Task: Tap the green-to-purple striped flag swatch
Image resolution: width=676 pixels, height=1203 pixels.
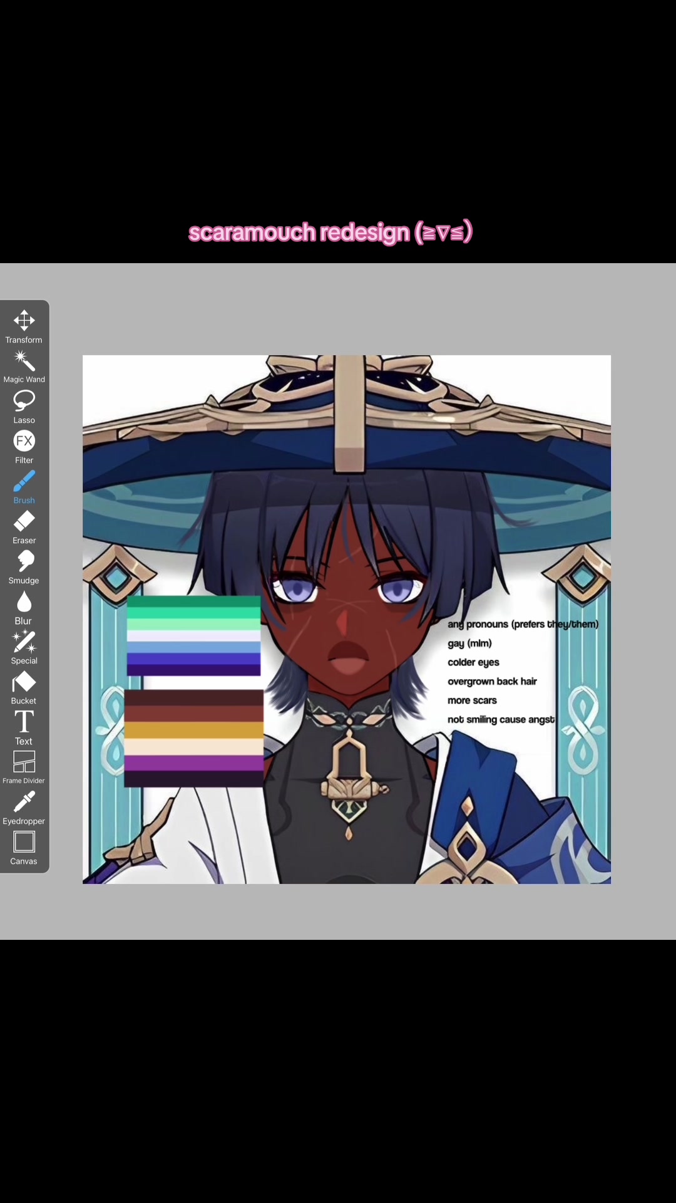Action: tap(193, 636)
